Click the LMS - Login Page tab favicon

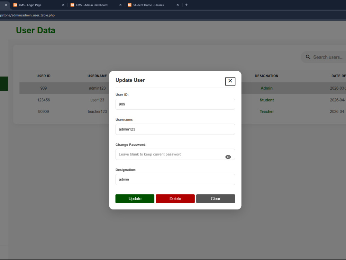pos(15,5)
